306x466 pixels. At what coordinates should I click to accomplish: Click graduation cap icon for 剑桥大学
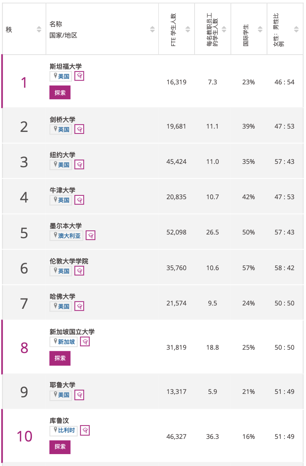point(79,129)
